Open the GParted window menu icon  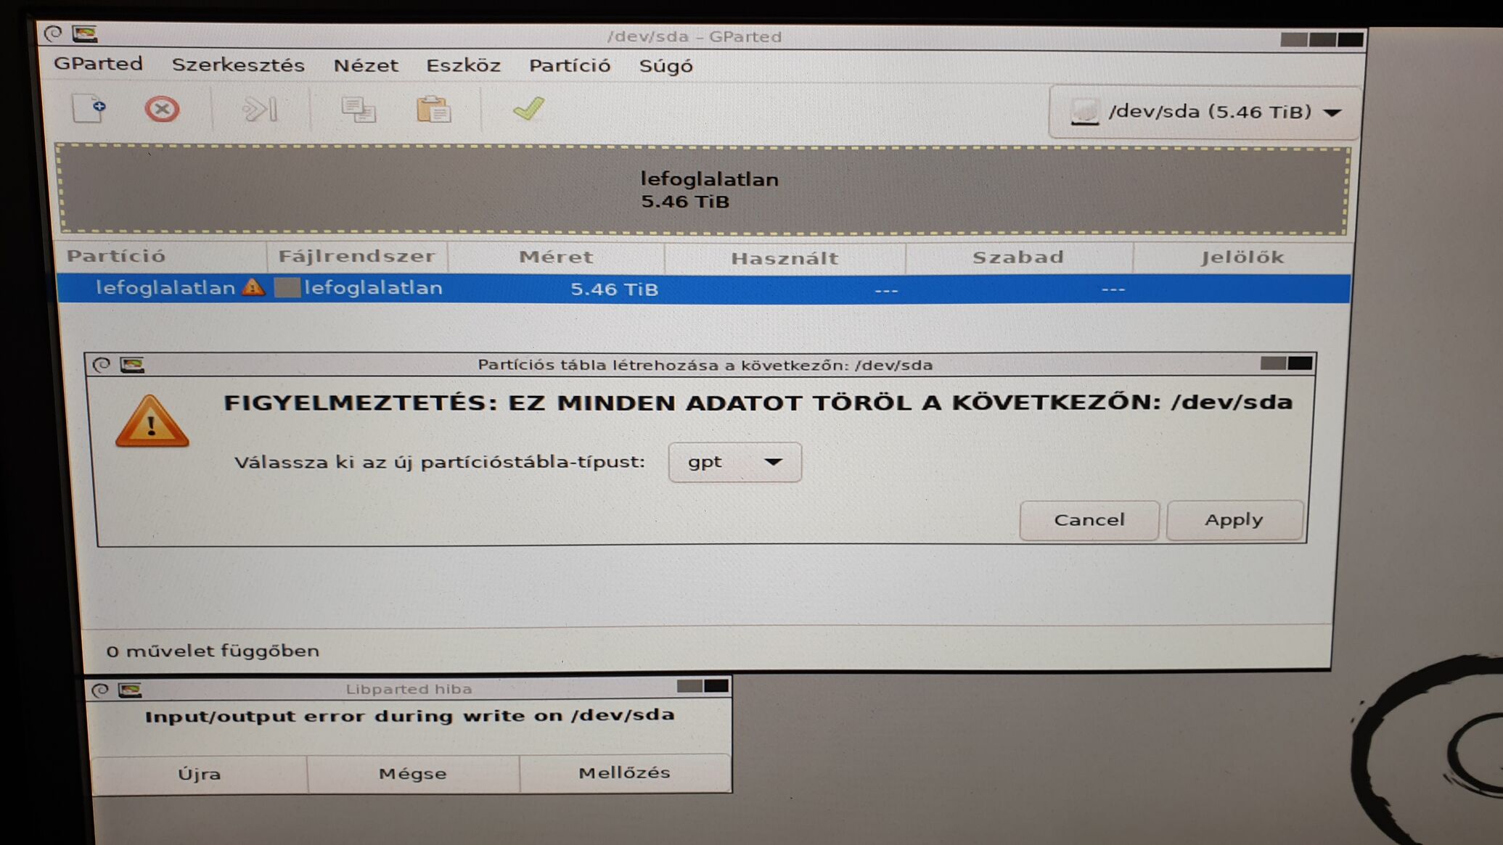(52, 33)
